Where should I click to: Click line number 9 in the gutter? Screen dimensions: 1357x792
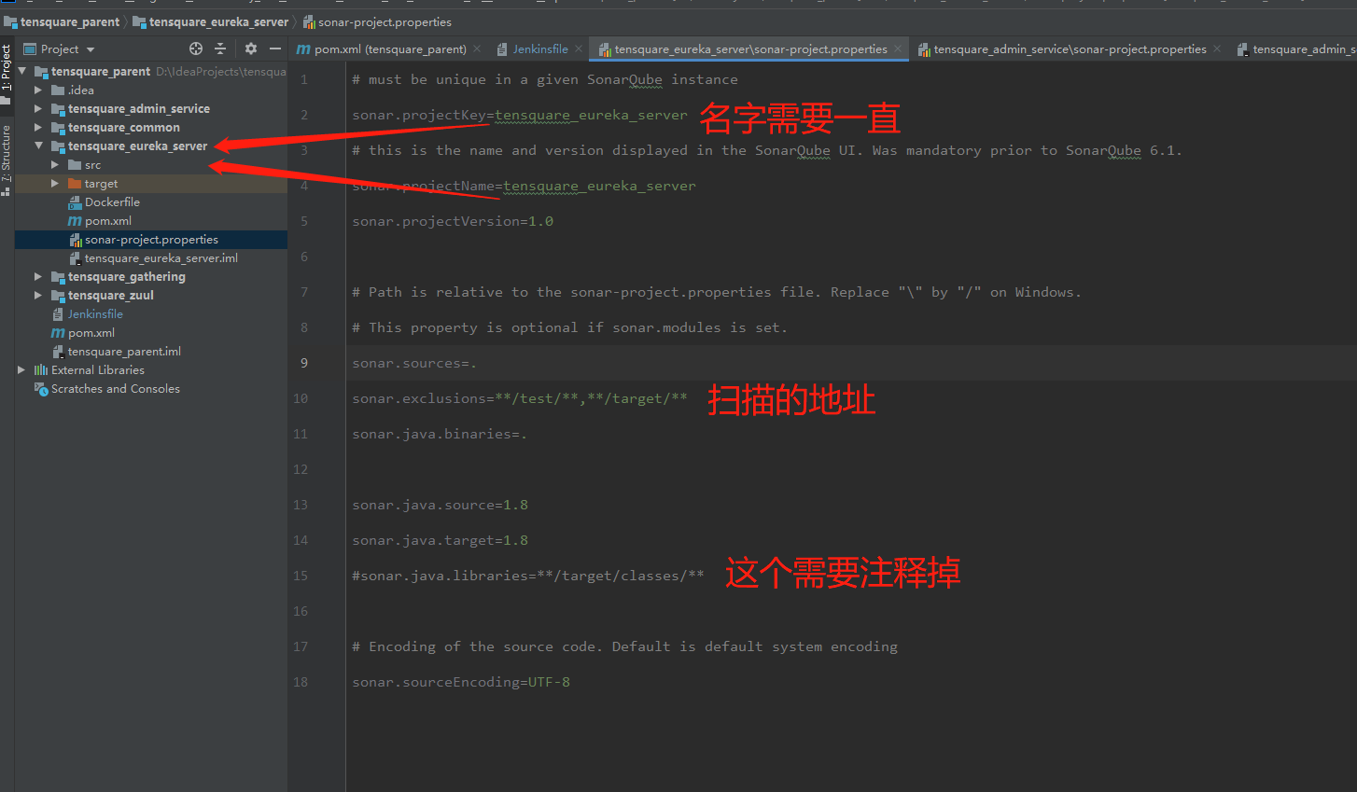point(303,363)
